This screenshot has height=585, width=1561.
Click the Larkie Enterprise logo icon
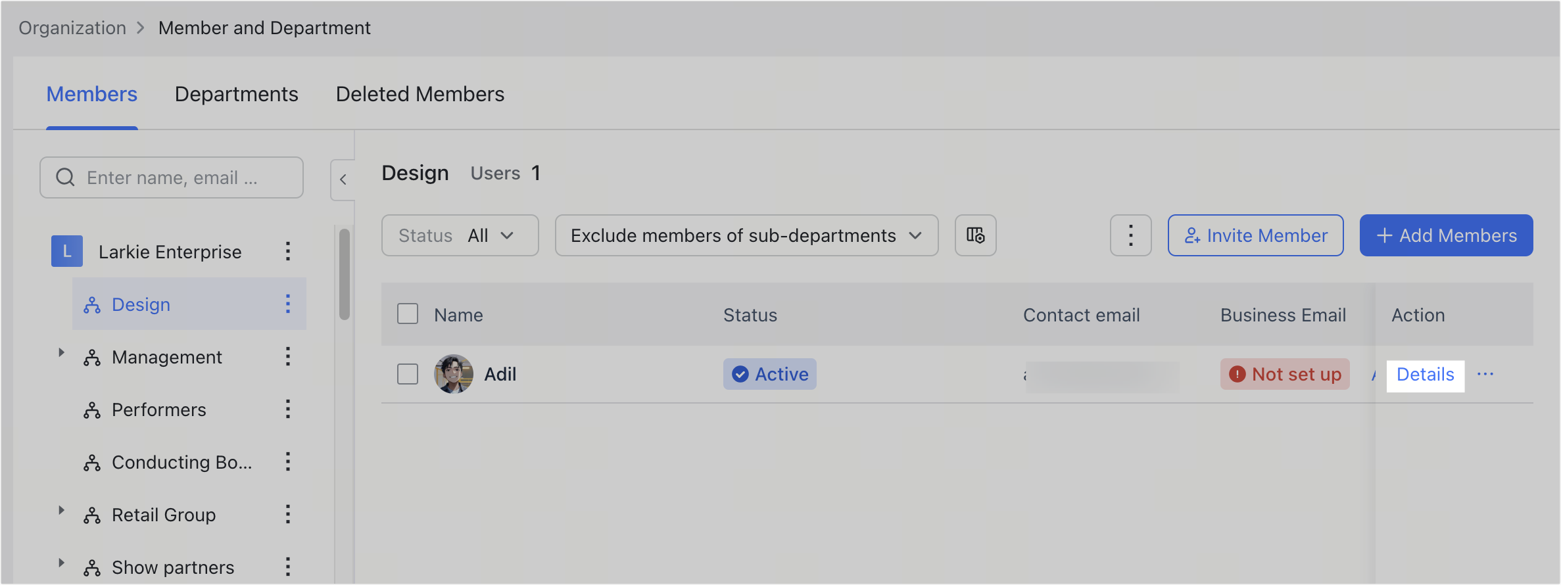[67, 251]
